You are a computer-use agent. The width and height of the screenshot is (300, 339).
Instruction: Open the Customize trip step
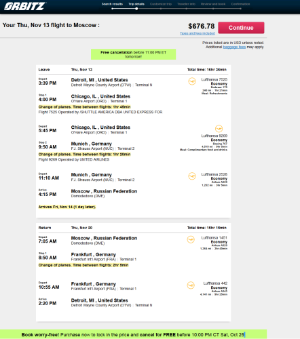point(161,4)
